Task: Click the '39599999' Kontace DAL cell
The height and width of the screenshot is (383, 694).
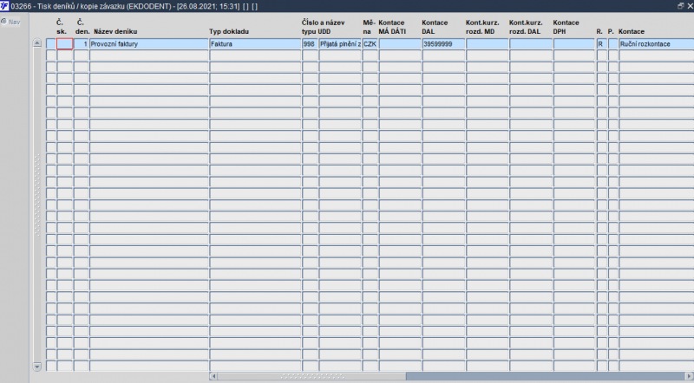Action: click(443, 44)
